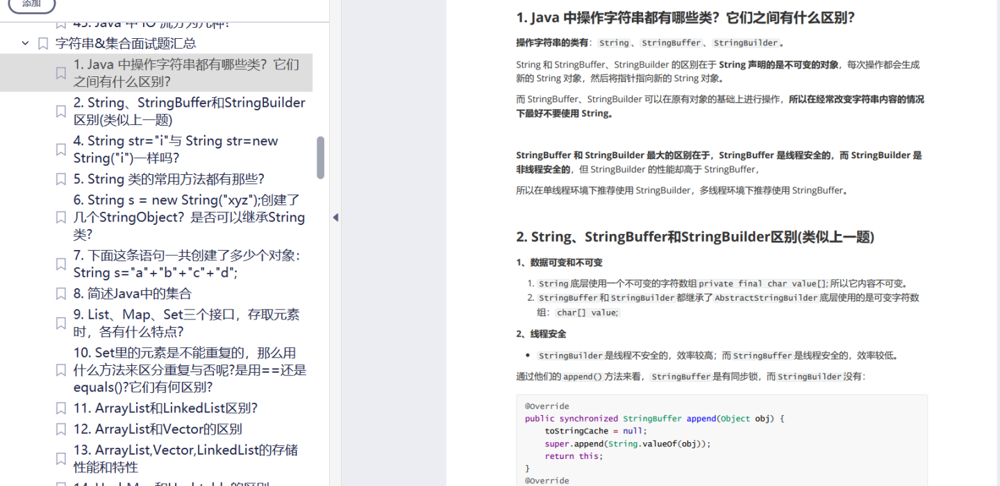Open bookmark 1. Java 中操作字符串都有哪些类
This screenshot has width=1000, height=486.
186,73
